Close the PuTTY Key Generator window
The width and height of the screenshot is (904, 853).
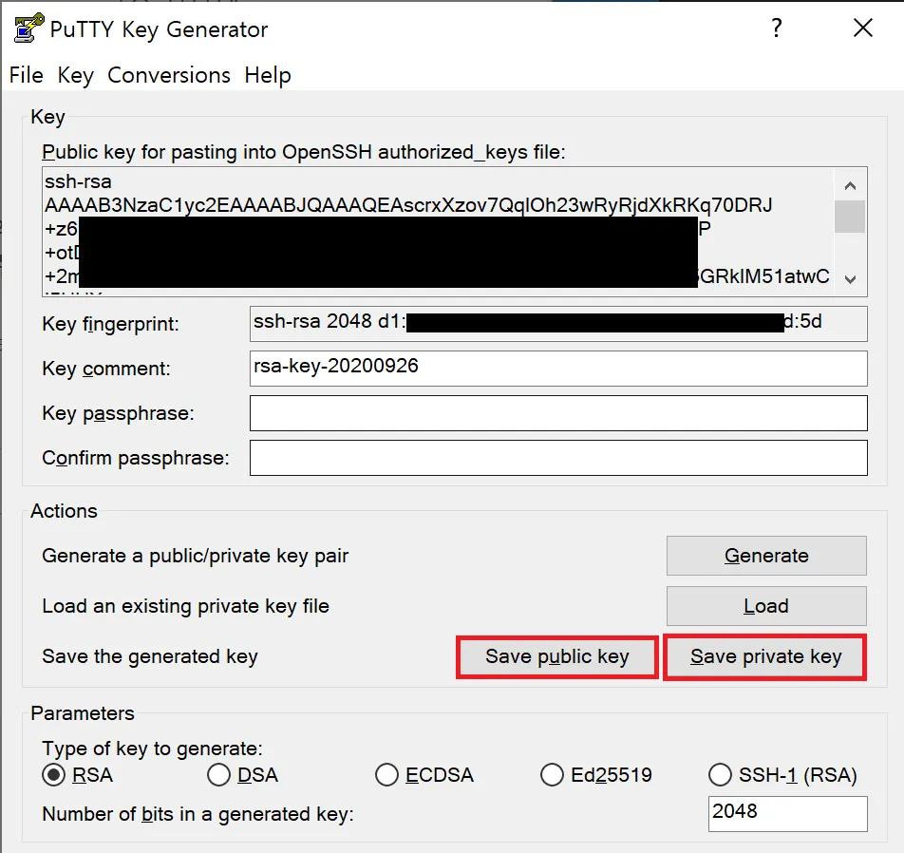point(862,28)
